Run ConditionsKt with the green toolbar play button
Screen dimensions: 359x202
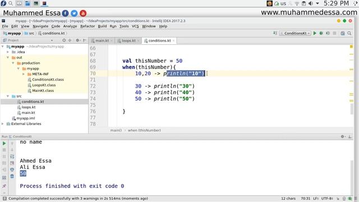pyautogui.click(x=315, y=33)
